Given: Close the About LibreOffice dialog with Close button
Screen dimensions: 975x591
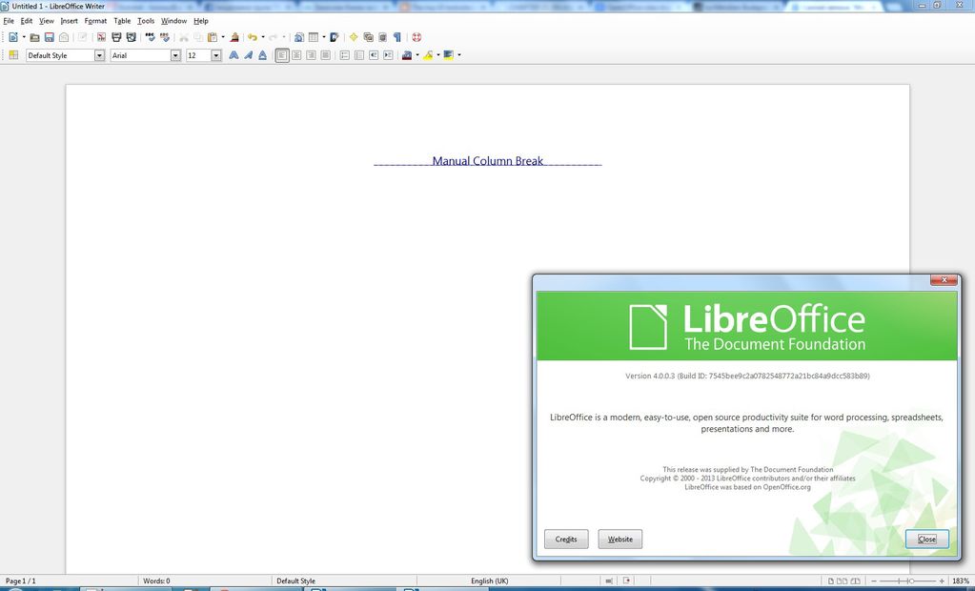Looking at the screenshot, I should coord(927,539).
